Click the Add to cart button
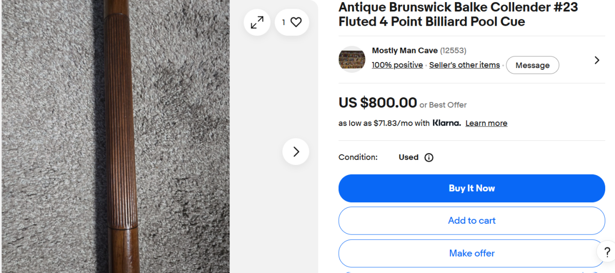 click(x=471, y=221)
